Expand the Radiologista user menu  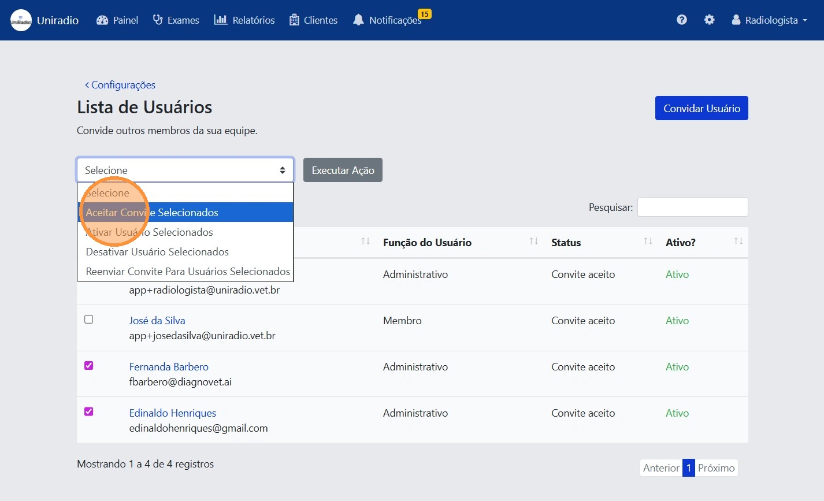point(770,20)
